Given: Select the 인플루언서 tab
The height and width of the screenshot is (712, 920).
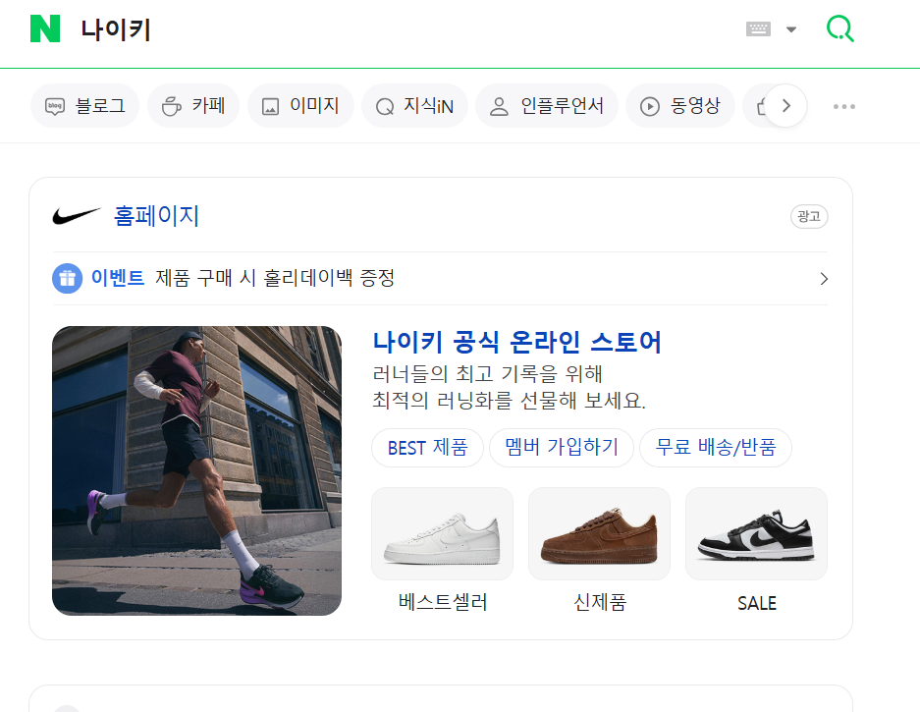Looking at the screenshot, I should click(546, 106).
